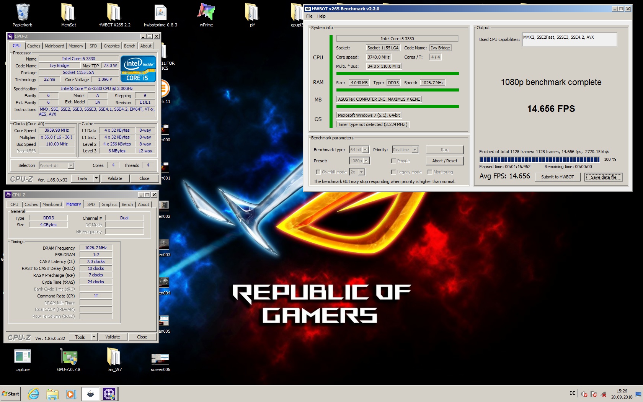Switch to HWBOT x265 taskbar button
Viewport: 643px width, 402px height.
pos(91,394)
